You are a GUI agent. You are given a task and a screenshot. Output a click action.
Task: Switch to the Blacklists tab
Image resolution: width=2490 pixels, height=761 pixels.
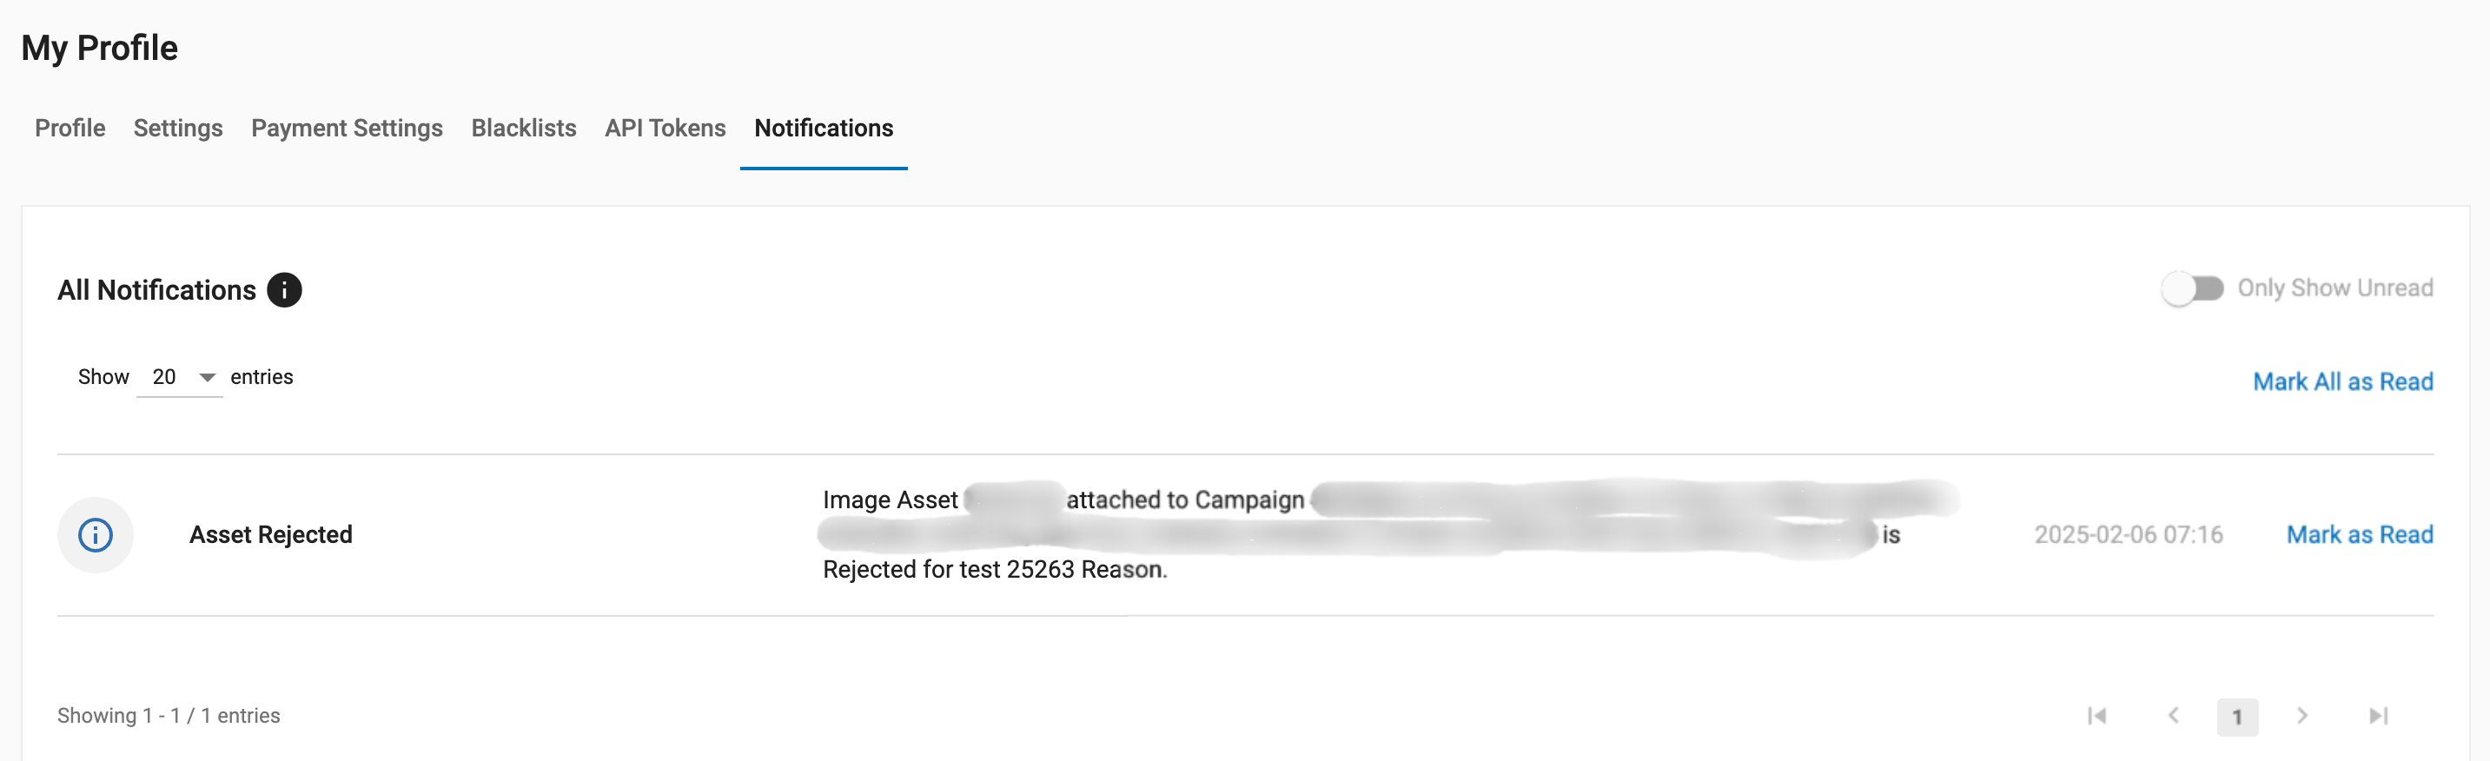point(524,129)
